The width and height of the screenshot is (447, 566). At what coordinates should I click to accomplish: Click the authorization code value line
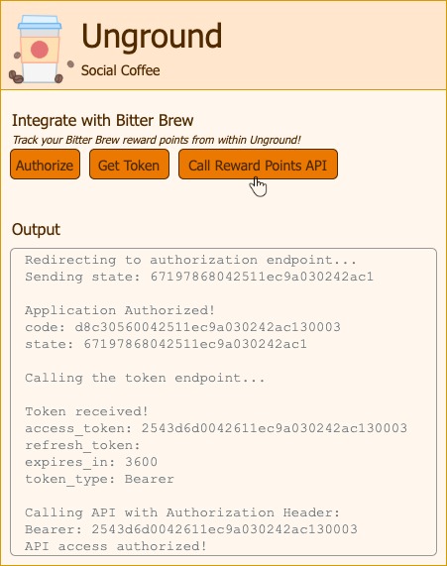click(182, 327)
